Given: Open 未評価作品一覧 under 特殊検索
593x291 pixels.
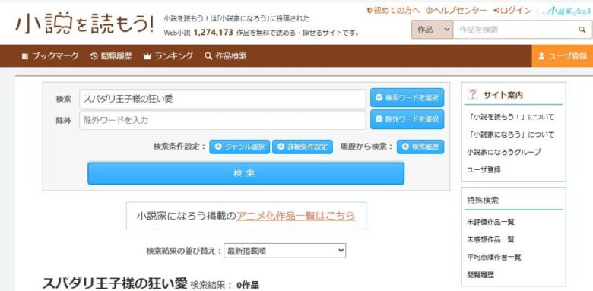Looking at the screenshot, I should point(490,222).
